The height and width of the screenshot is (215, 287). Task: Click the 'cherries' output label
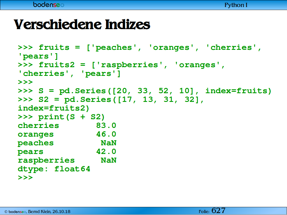tap(38, 126)
